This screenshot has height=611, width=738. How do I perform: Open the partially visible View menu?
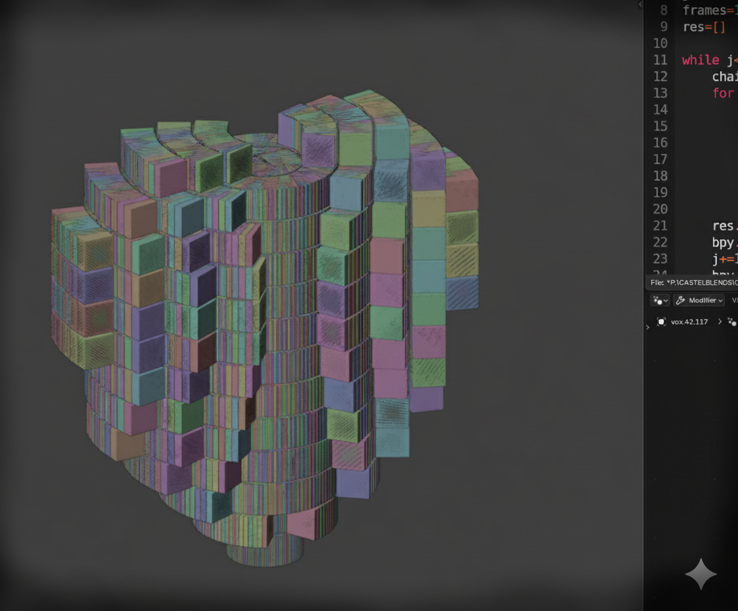(x=734, y=300)
